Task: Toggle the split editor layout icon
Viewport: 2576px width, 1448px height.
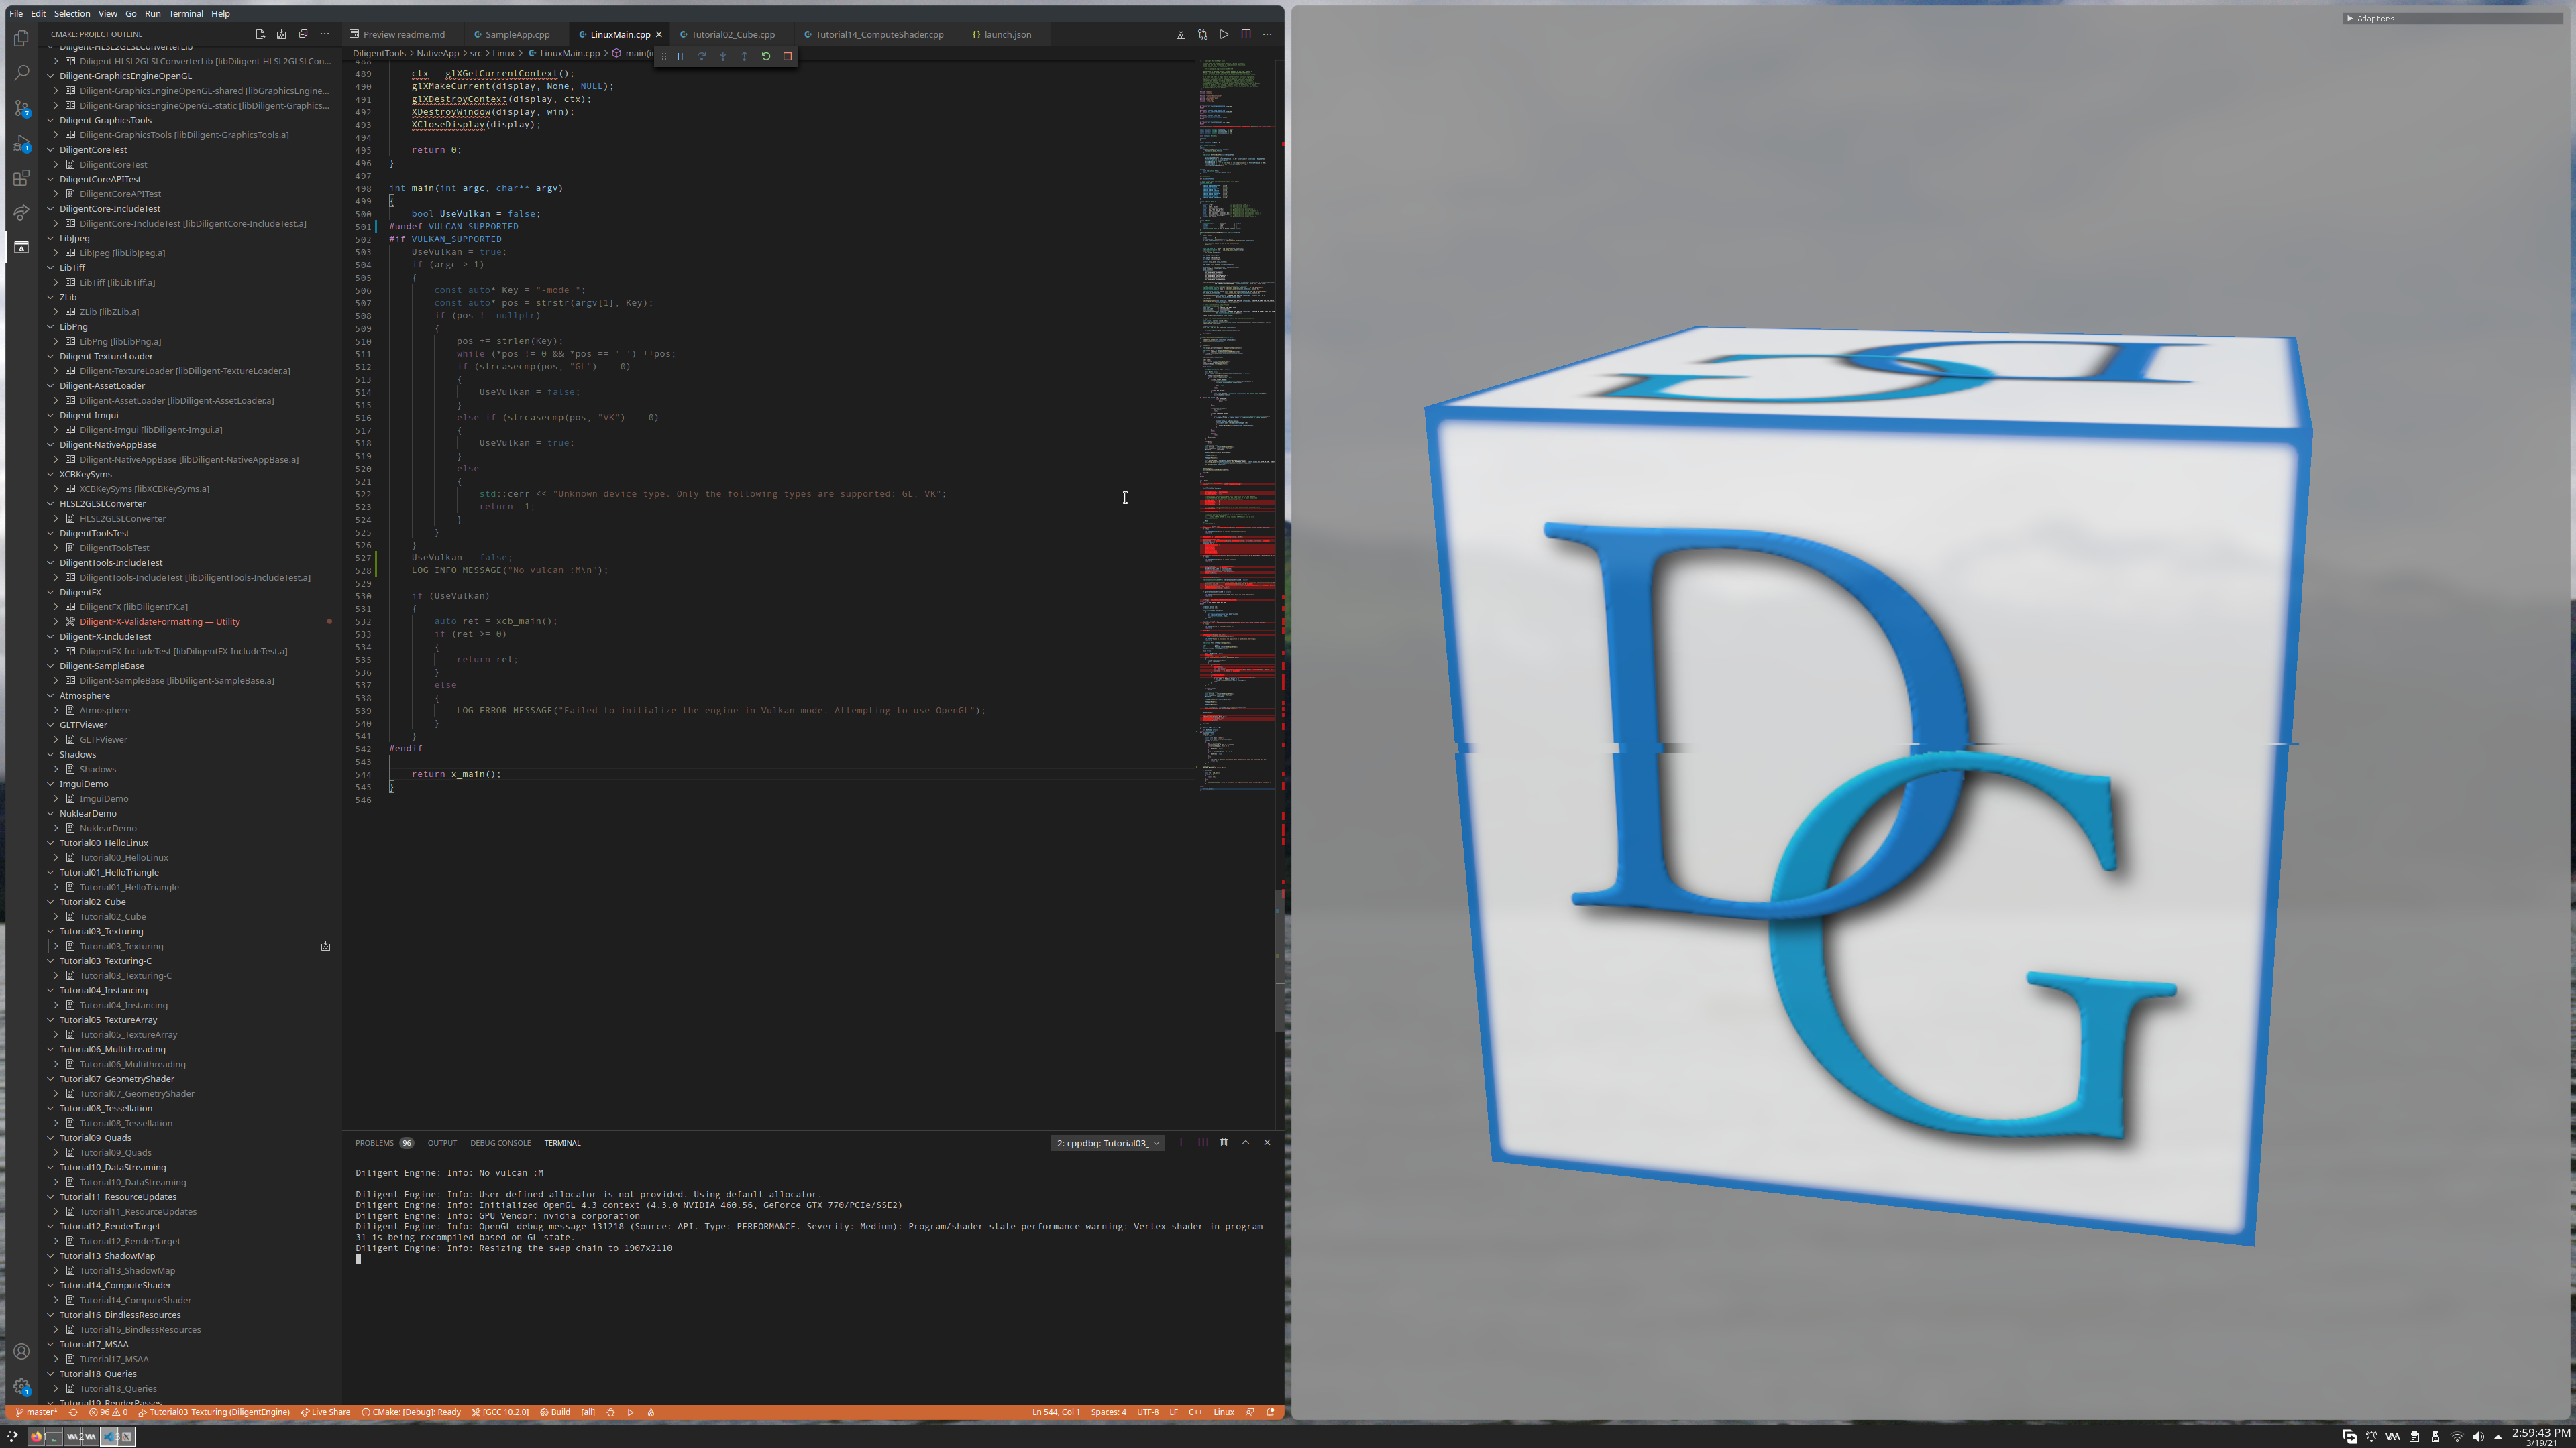Action: 1246,33
